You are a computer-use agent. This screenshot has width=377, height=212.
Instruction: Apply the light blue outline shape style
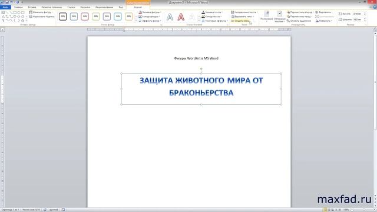118,16
